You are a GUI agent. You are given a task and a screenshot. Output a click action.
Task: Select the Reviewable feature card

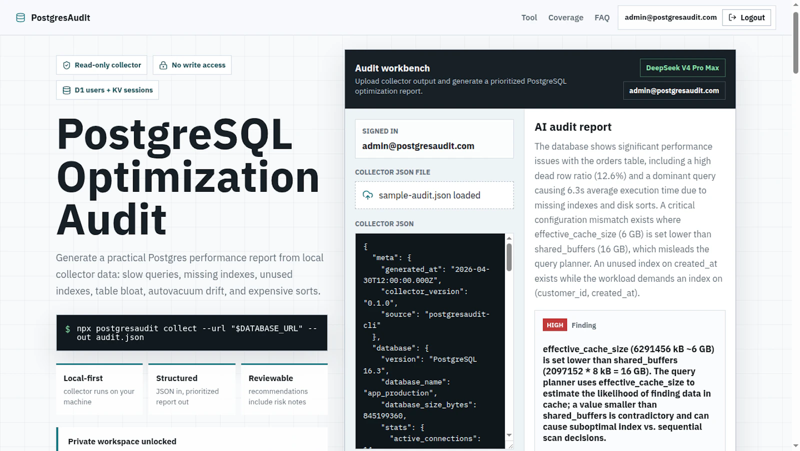coord(284,389)
